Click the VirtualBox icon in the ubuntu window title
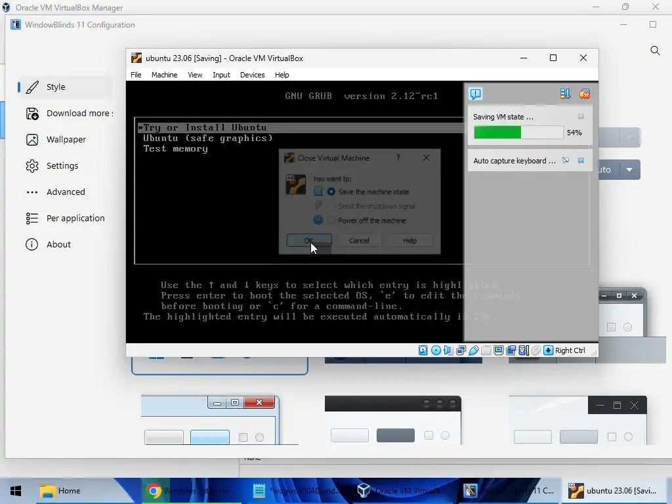The width and height of the screenshot is (672, 504). (x=136, y=58)
